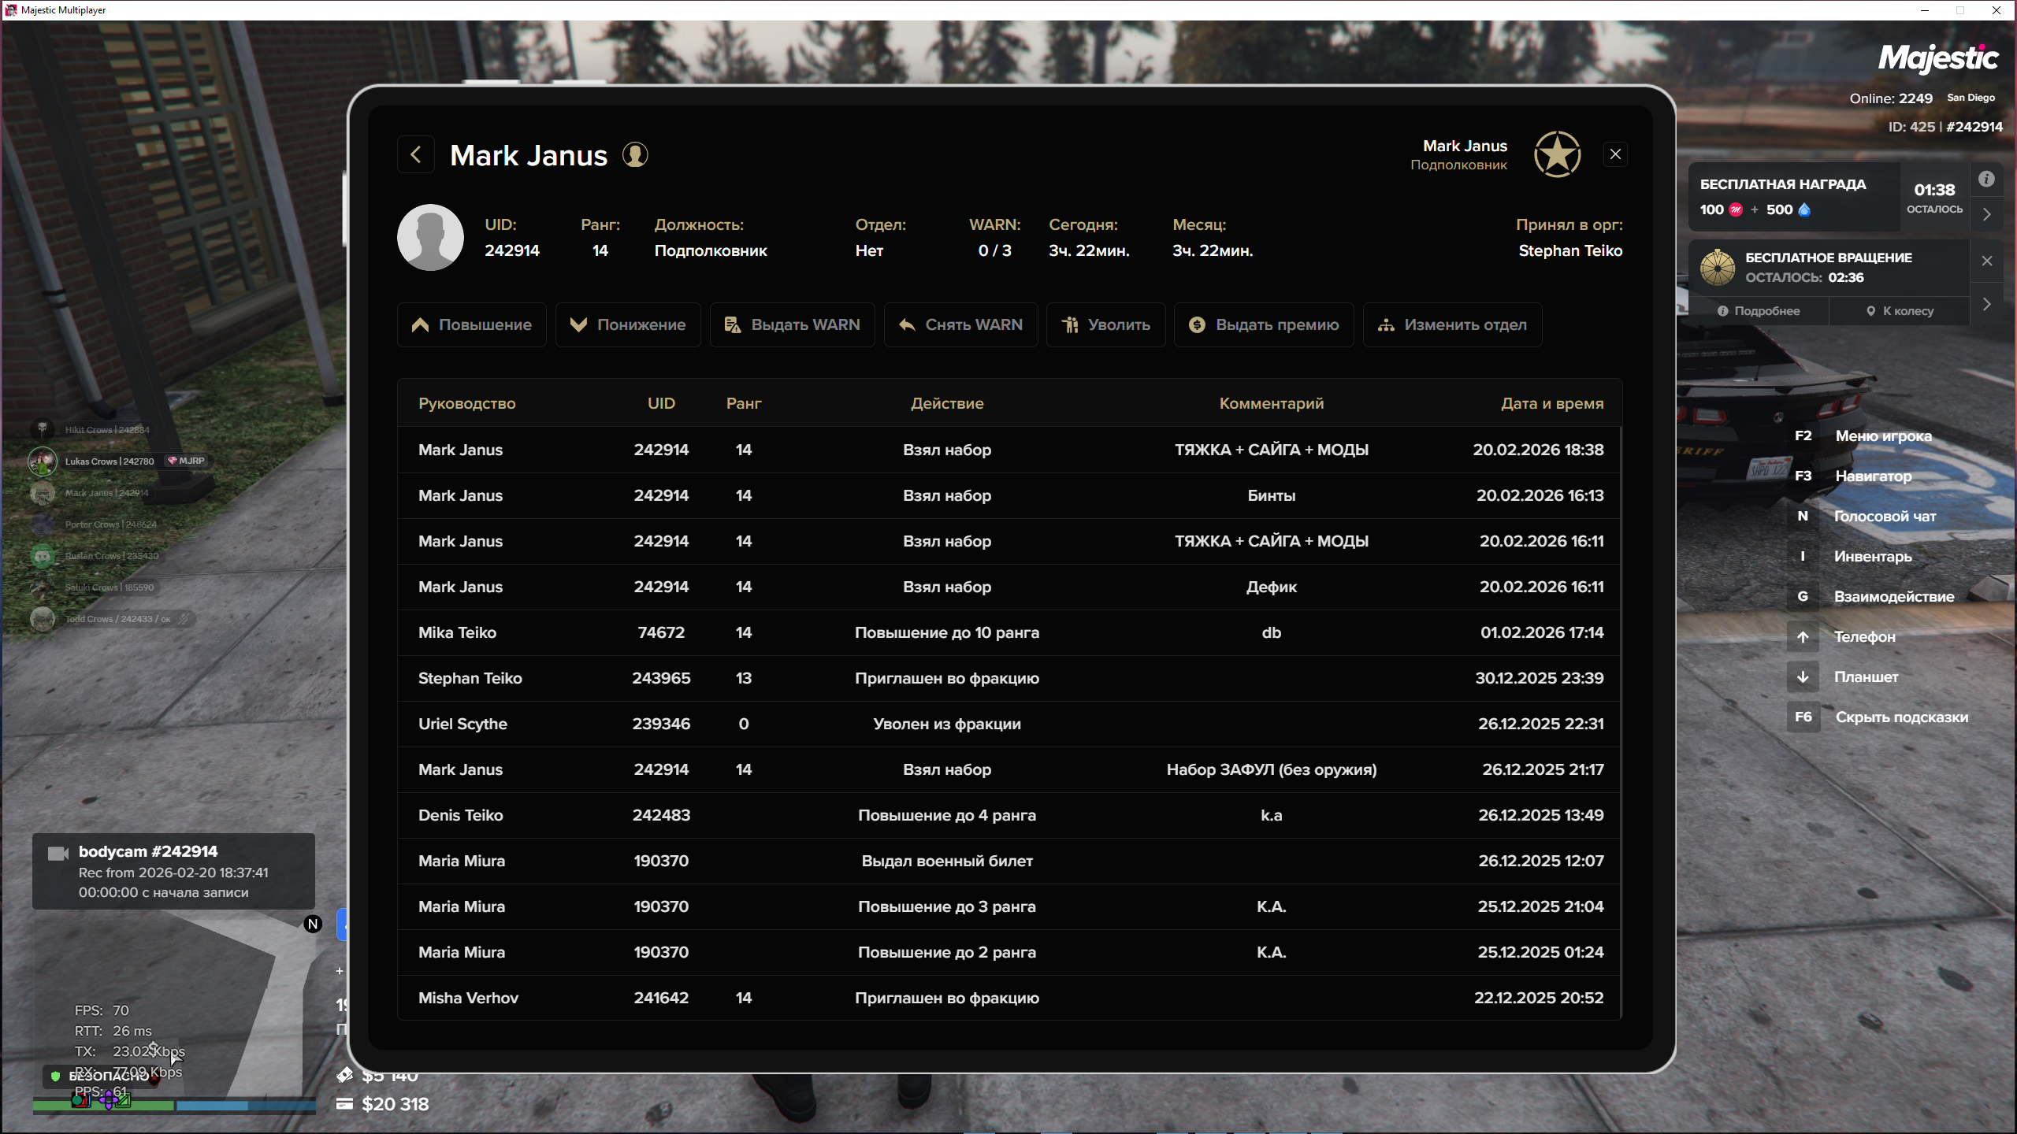Click the bodycam camera icon
2017x1134 pixels.
[x=58, y=854]
